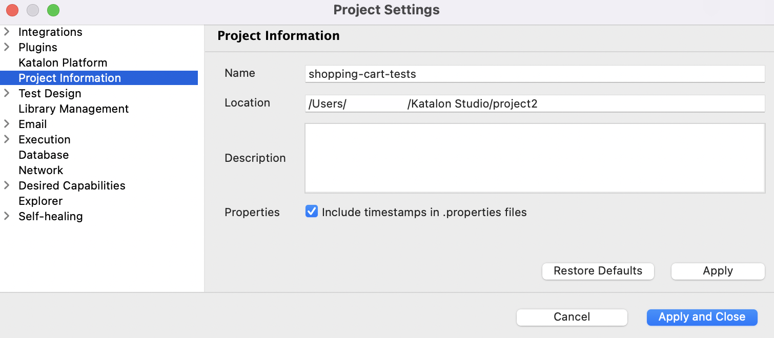This screenshot has height=338, width=774.
Task: Expand the Self-healing tree arrow
Action: click(7, 216)
